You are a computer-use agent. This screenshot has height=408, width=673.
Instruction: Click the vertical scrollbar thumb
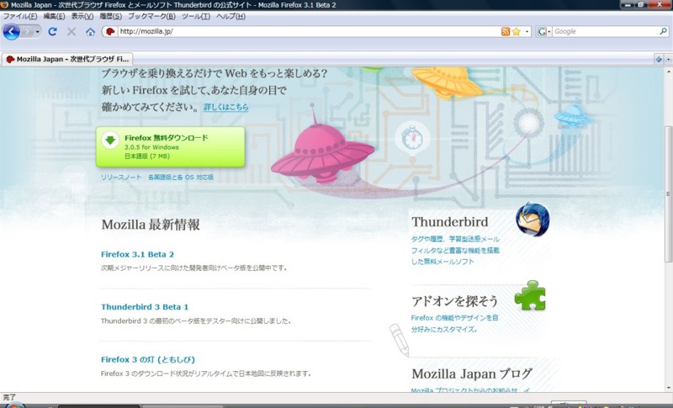pos(668,194)
